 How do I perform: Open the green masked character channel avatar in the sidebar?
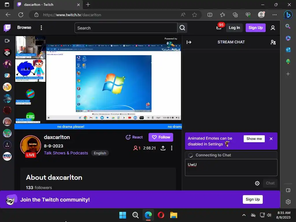tap(7, 133)
